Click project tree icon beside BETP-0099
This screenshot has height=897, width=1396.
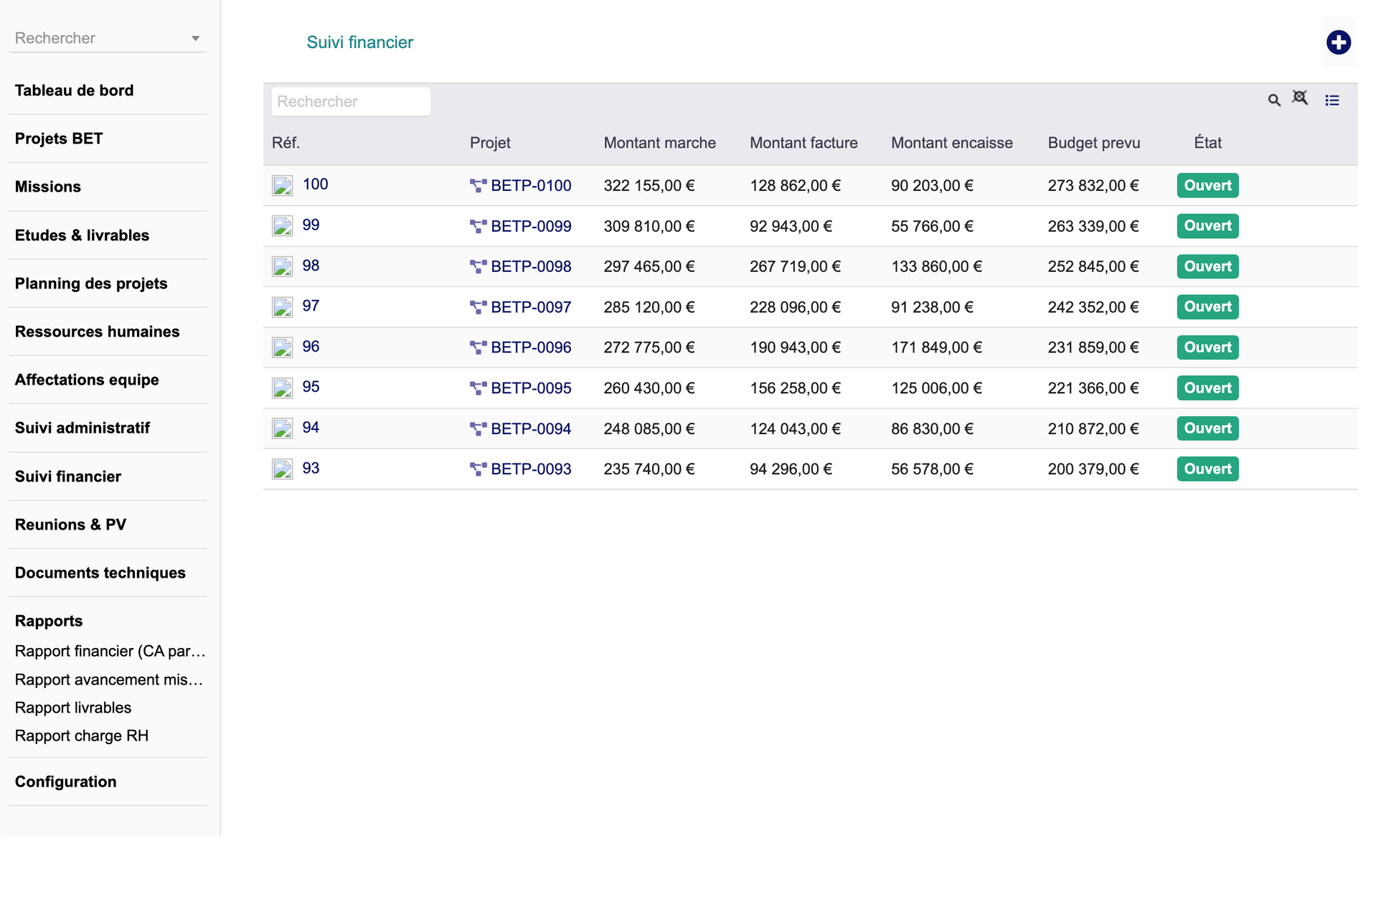(478, 227)
